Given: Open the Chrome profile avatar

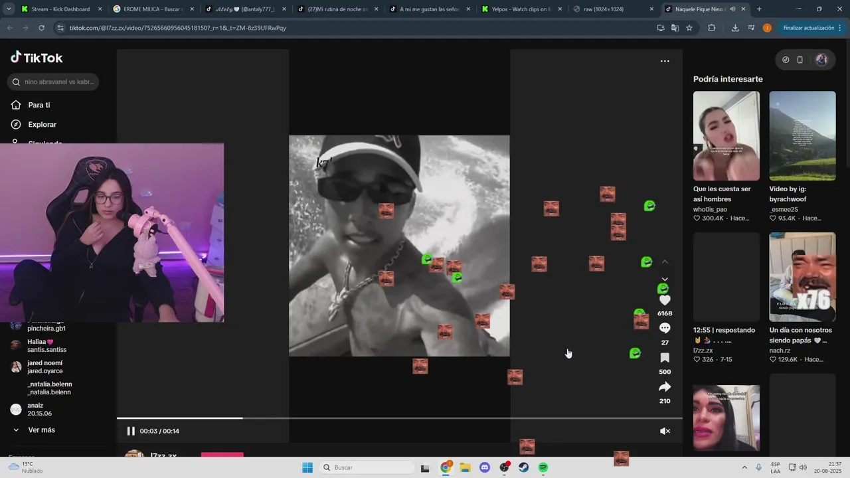Looking at the screenshot, I should pyautogui.click(x=767, y=28).
